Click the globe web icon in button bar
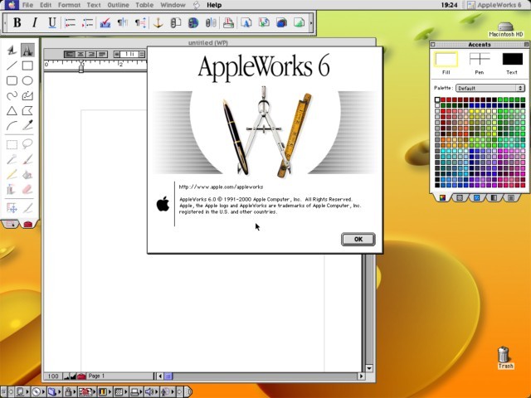 (193, 22)
